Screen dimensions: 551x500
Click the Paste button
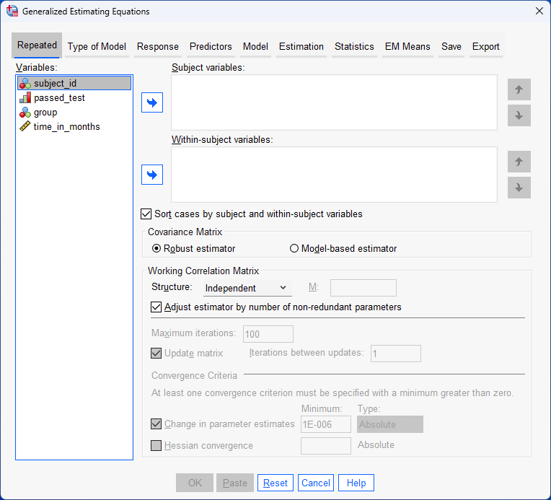(x=235, y=483)
